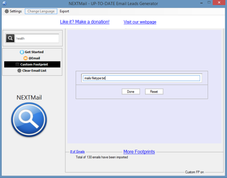Close the NEXTMail window

coord(219,3)
